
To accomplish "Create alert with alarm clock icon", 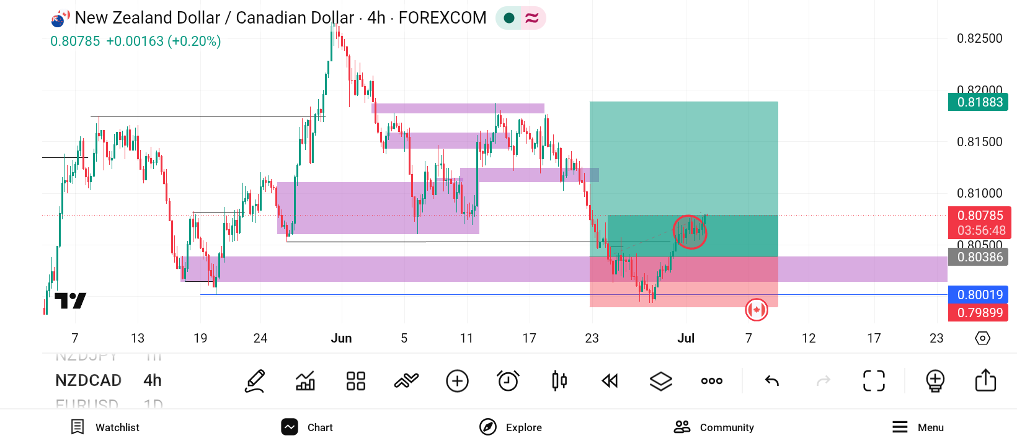I will [x=508, y=381].
